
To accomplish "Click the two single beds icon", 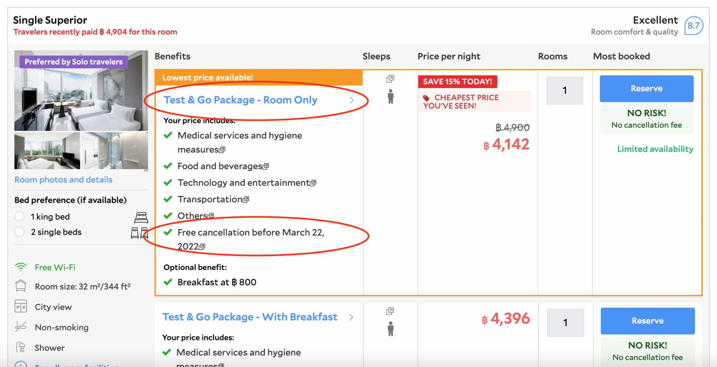I will [139, 233].
